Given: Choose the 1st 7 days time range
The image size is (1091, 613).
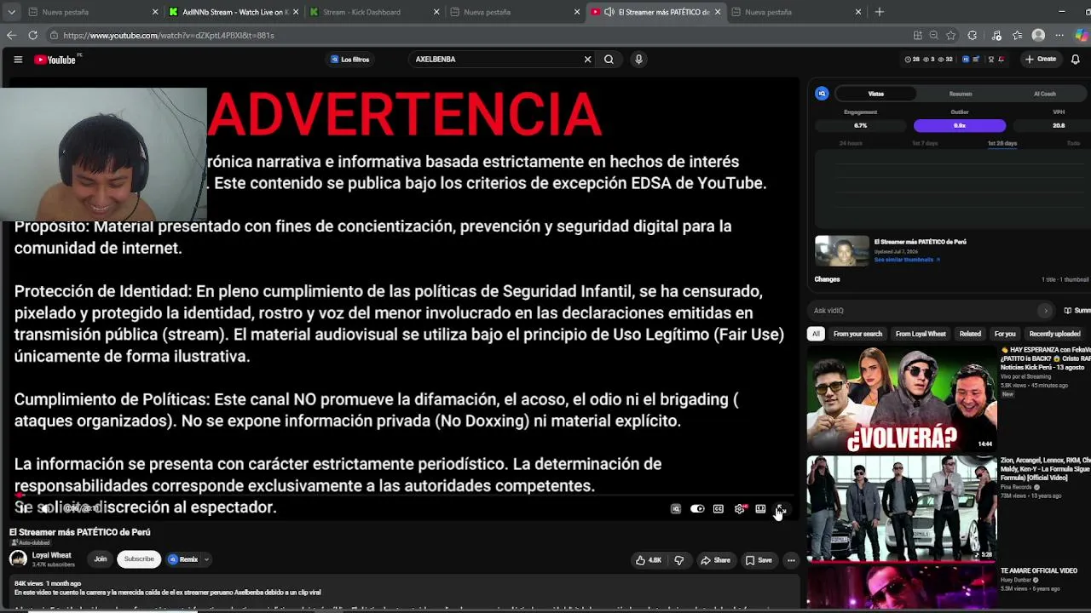Looking at the screenshot, I should click(x=925, y=143).
